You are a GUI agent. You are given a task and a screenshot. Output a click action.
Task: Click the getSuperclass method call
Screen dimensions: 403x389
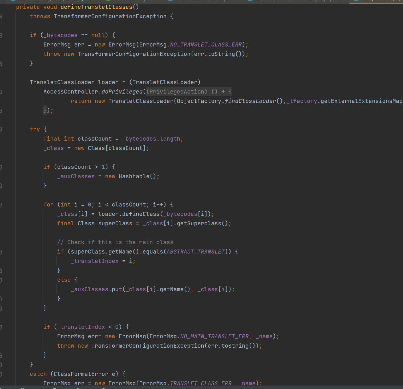[199, 223]
